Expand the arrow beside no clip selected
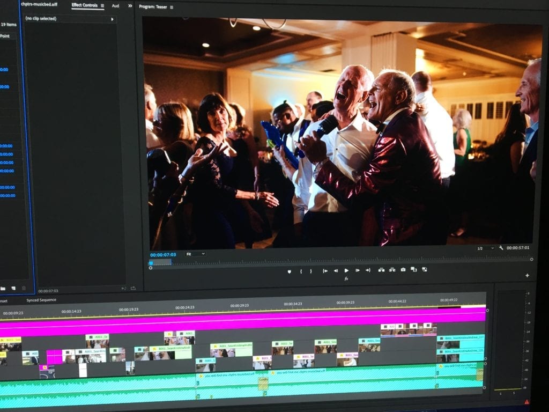The height and width of the screenshot is (412, 549). click(x=113, y=19)
